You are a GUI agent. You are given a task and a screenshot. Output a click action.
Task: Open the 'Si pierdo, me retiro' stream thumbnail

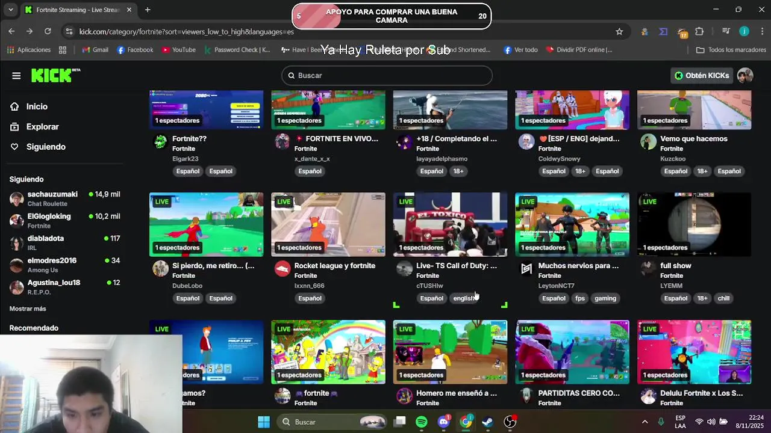[x=206, y=224]
